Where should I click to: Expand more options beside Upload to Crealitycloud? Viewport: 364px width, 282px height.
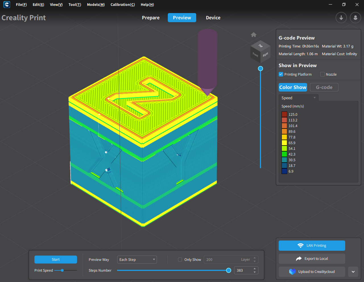(353, 272)
